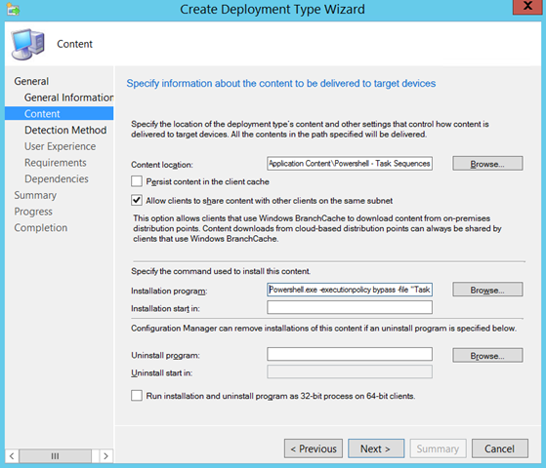Click the greyed-out Summary button
Image resolution: width=546 pixels, height=468 pixels.
(438, 448)
